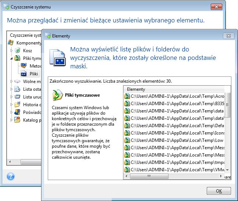Click the Lista ostatnich clock document icon
Viewport: 238px width, 201px height.
tap(17, 89)
